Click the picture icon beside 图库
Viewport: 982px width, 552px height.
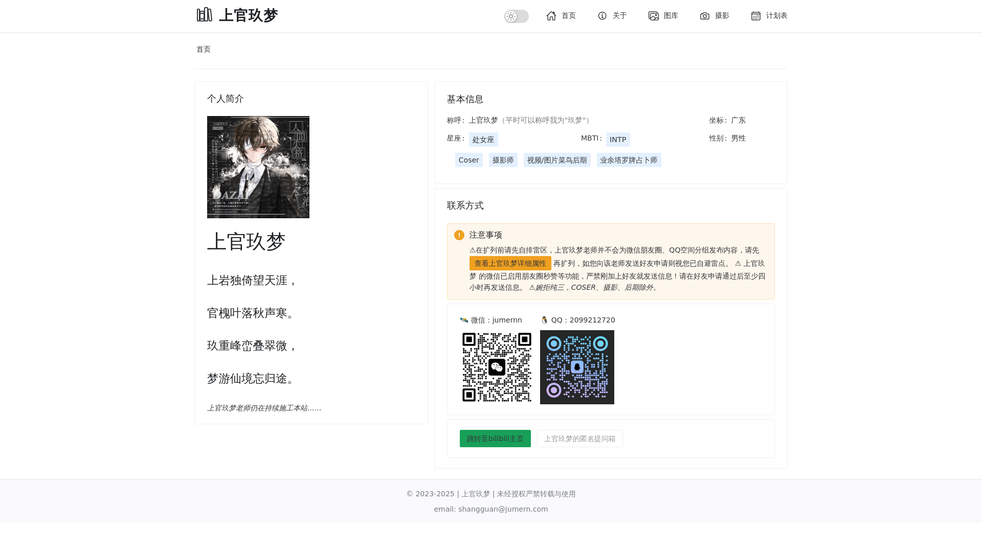(654, 16)
